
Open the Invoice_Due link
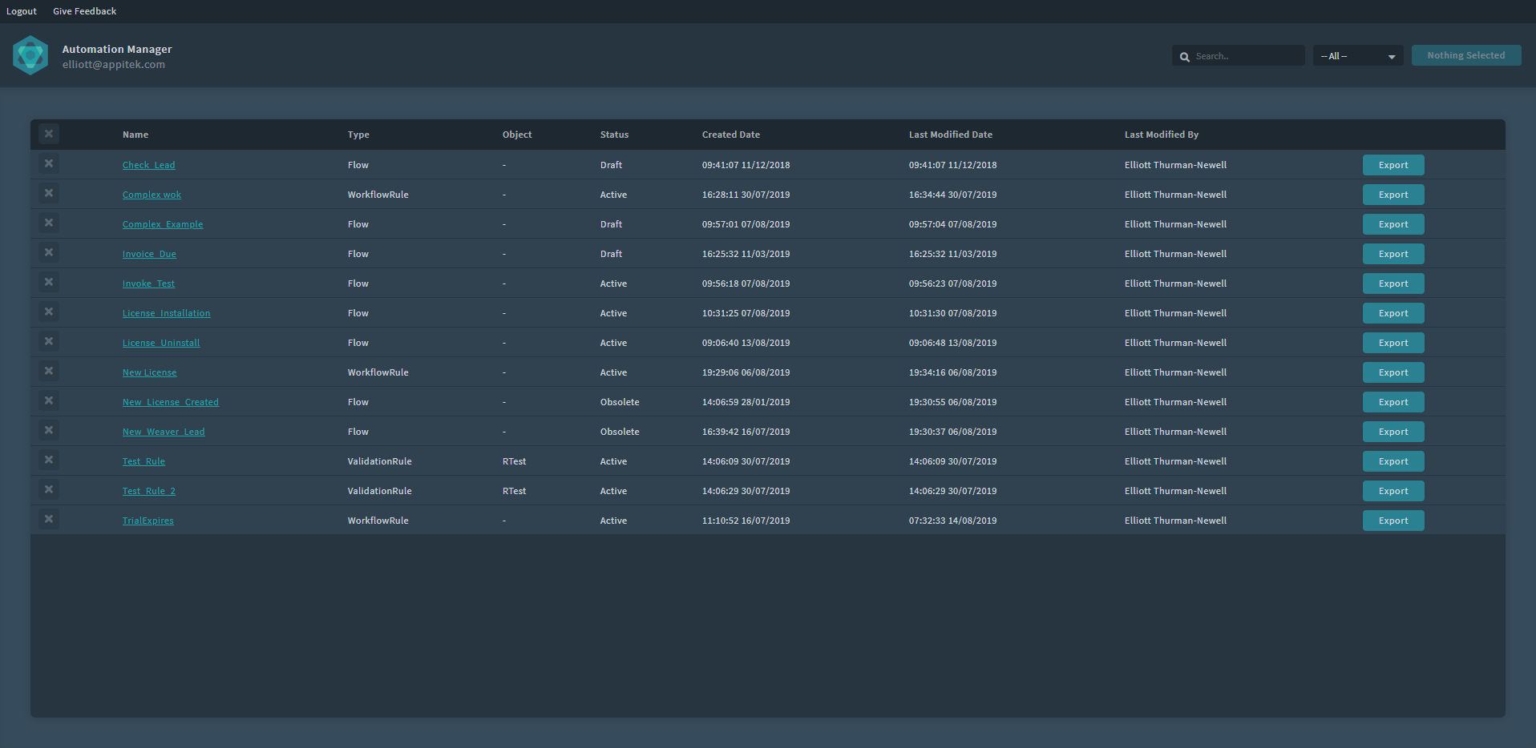tap(149, 254)
